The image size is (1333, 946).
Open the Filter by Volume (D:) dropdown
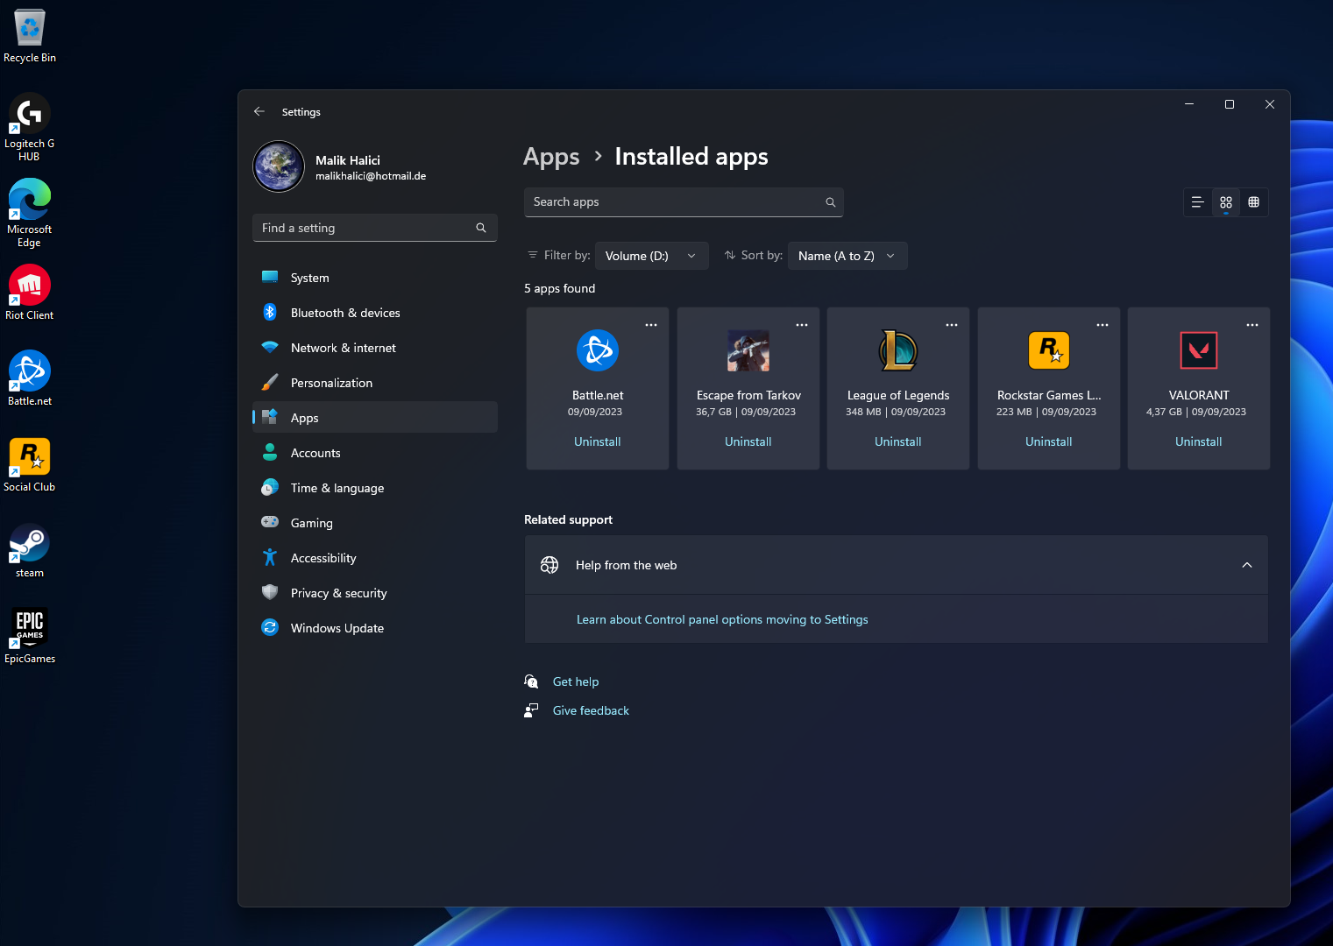click(x=651, y=256)
